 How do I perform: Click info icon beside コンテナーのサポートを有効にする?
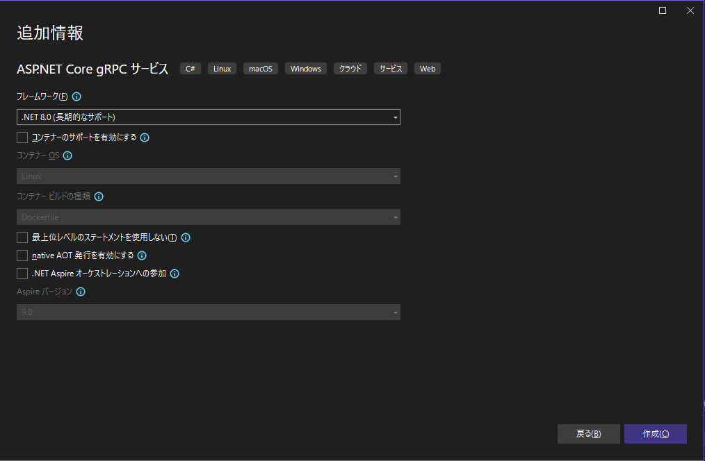145,137
